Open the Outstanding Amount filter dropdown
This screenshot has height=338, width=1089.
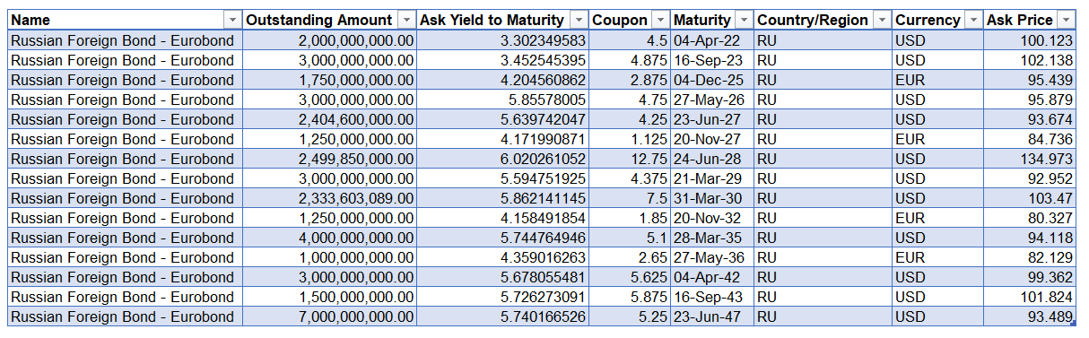(405, 20)
